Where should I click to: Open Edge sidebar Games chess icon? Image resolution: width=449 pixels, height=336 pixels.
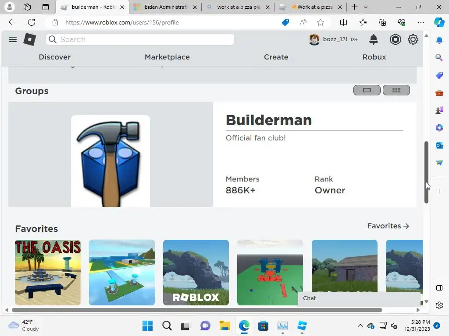point(439,110)
